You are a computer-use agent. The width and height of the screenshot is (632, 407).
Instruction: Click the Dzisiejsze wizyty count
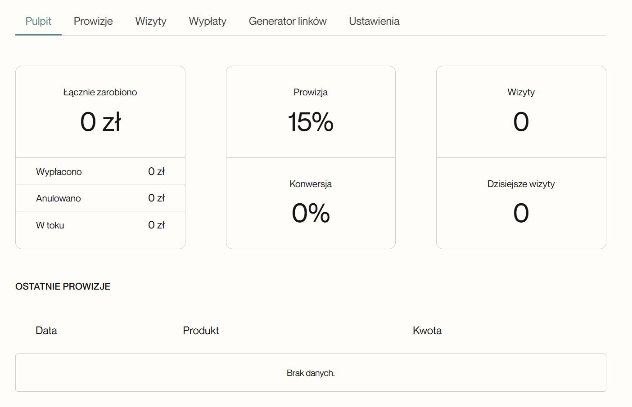(521, 213)
